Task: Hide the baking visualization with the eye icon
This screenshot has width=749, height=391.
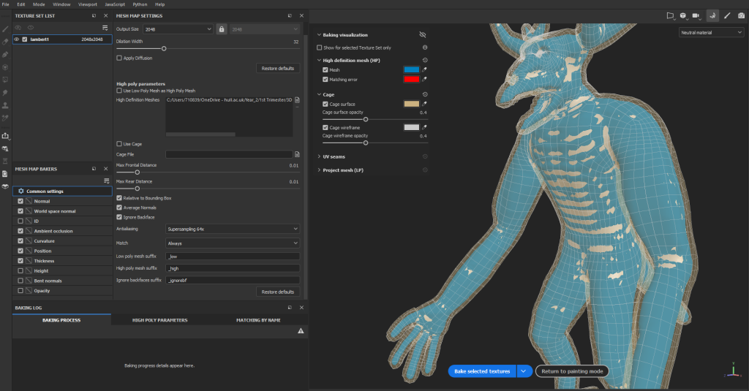Action: click(422, 34)
